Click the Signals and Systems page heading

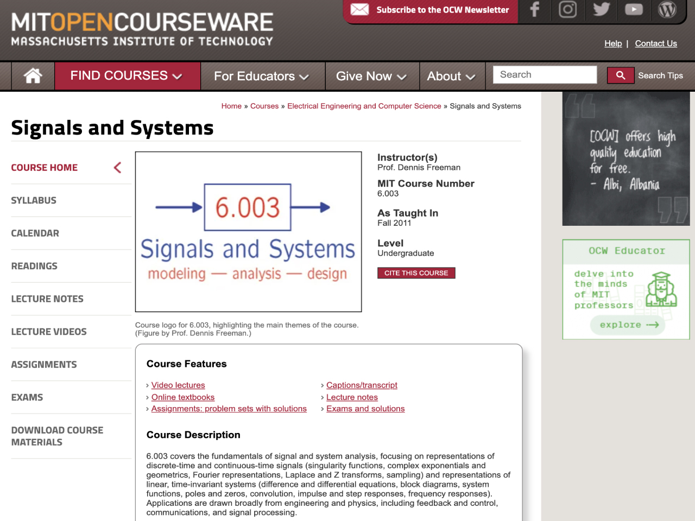(112, 128)
